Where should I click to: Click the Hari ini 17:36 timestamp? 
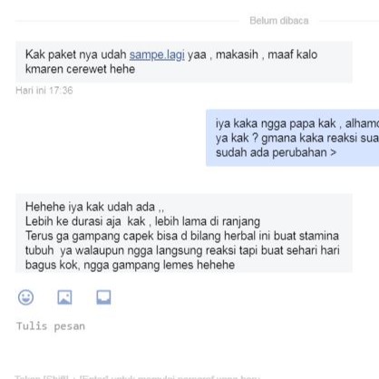point(44,91)
